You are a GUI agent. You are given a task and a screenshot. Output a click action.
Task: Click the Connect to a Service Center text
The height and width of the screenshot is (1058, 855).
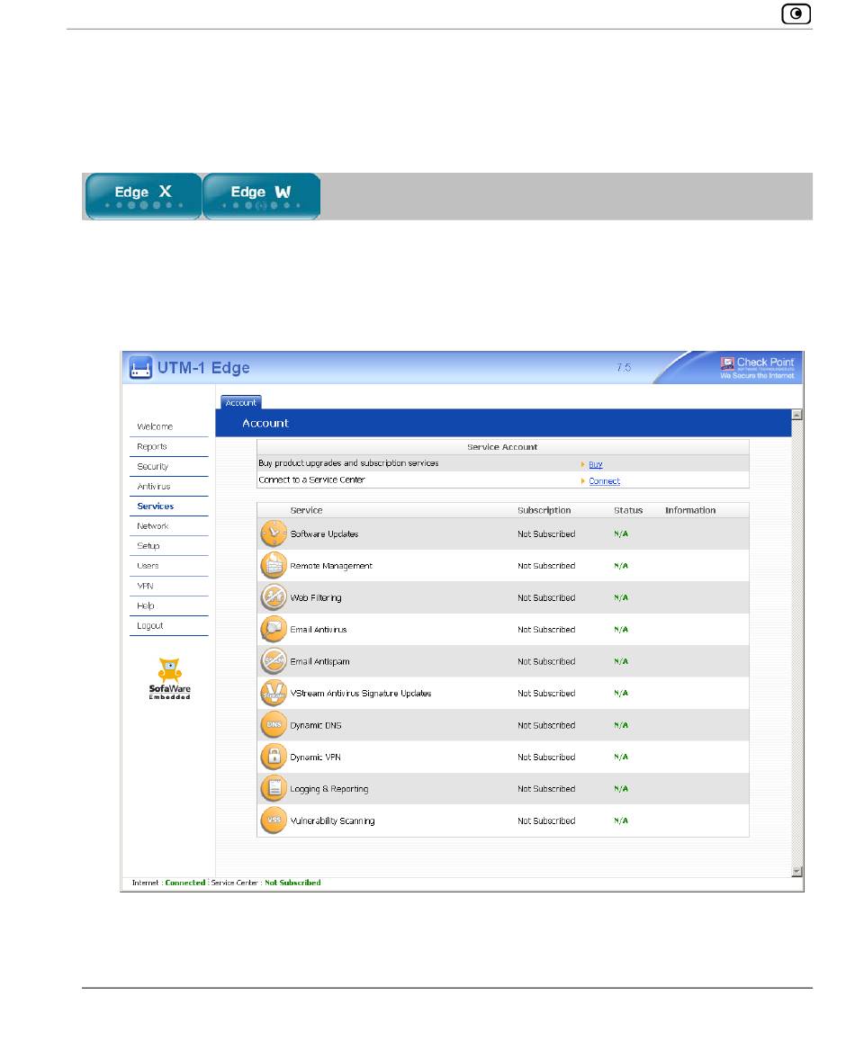(x=311, y=480)
